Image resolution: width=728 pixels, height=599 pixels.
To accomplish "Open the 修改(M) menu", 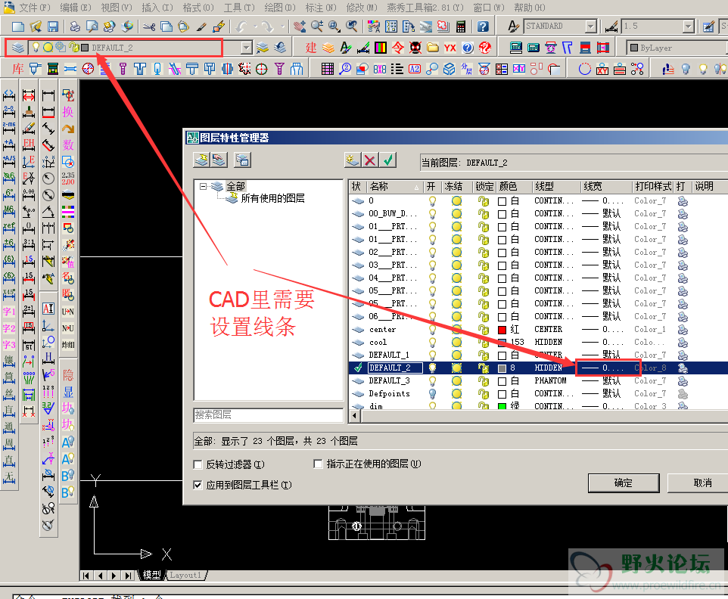I will pos(362,8).
